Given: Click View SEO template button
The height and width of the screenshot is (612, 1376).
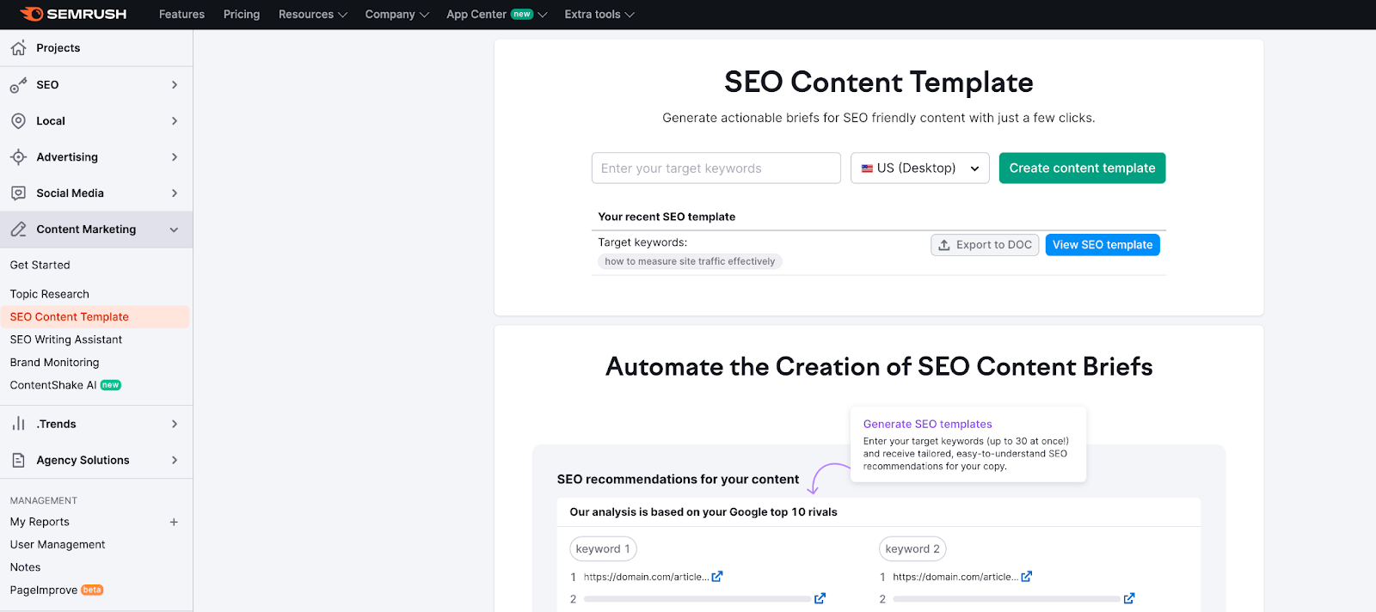Looking at the screenshot, I should [1103, 245].
